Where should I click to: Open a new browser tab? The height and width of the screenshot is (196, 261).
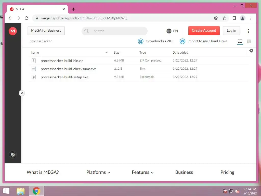pyautogui.click(x=73, y=9)
